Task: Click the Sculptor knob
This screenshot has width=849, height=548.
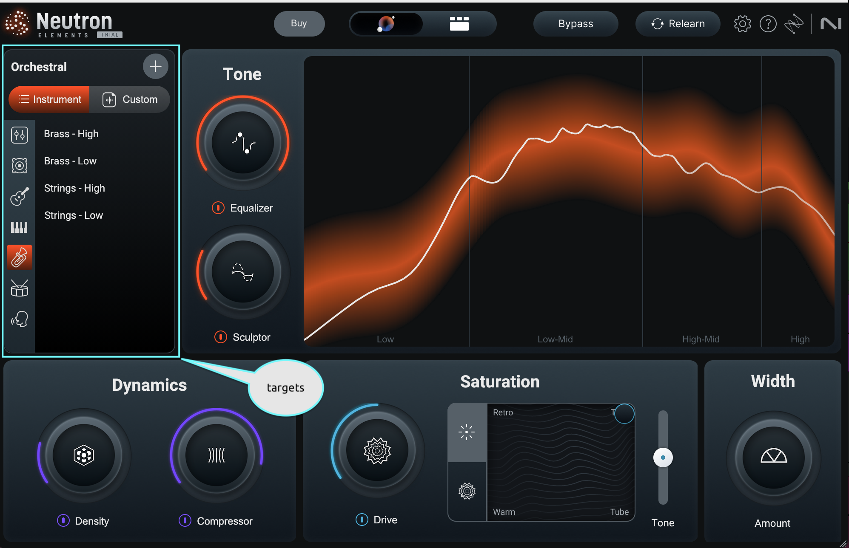Action: coord(243,272)
